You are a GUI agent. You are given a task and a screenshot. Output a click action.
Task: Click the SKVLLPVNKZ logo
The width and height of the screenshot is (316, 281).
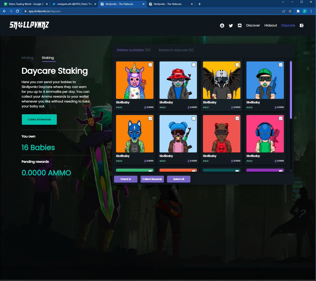29,25
